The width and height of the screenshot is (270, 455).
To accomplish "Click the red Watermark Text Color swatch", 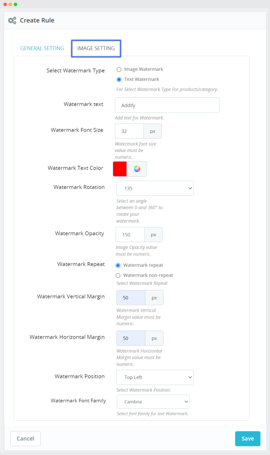I will click(120, 169).
